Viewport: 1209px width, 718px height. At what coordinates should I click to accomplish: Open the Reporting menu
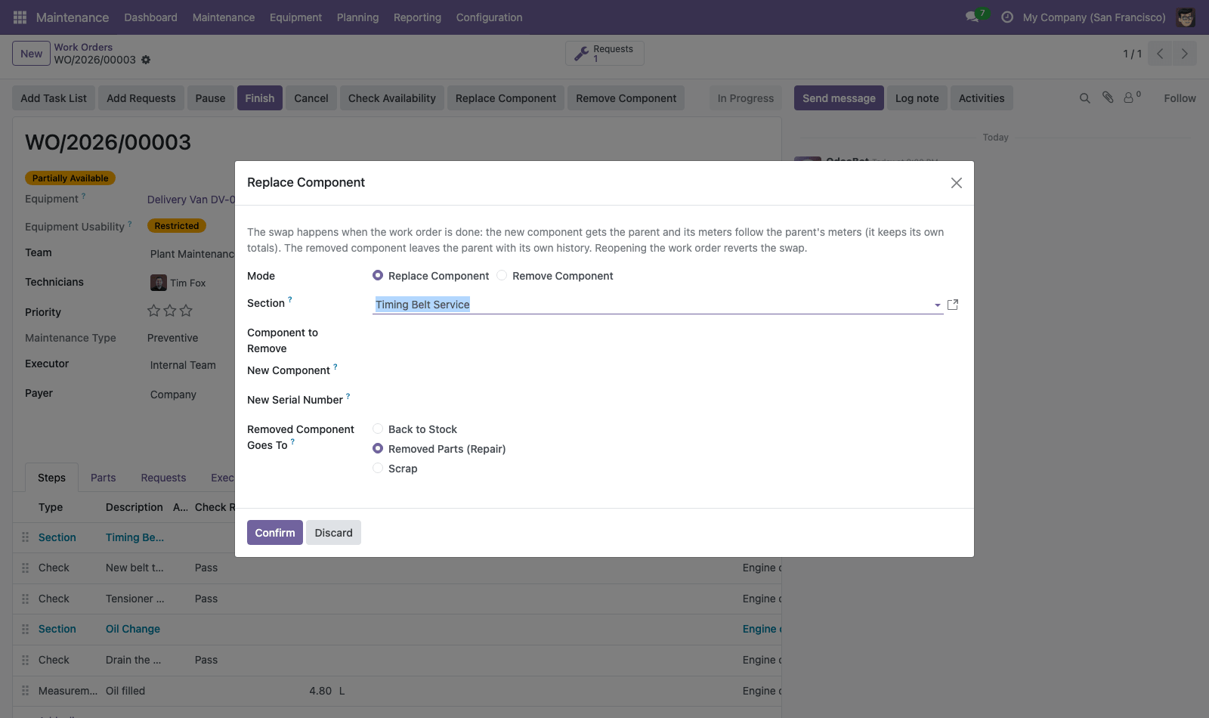(x=417, y=17)
